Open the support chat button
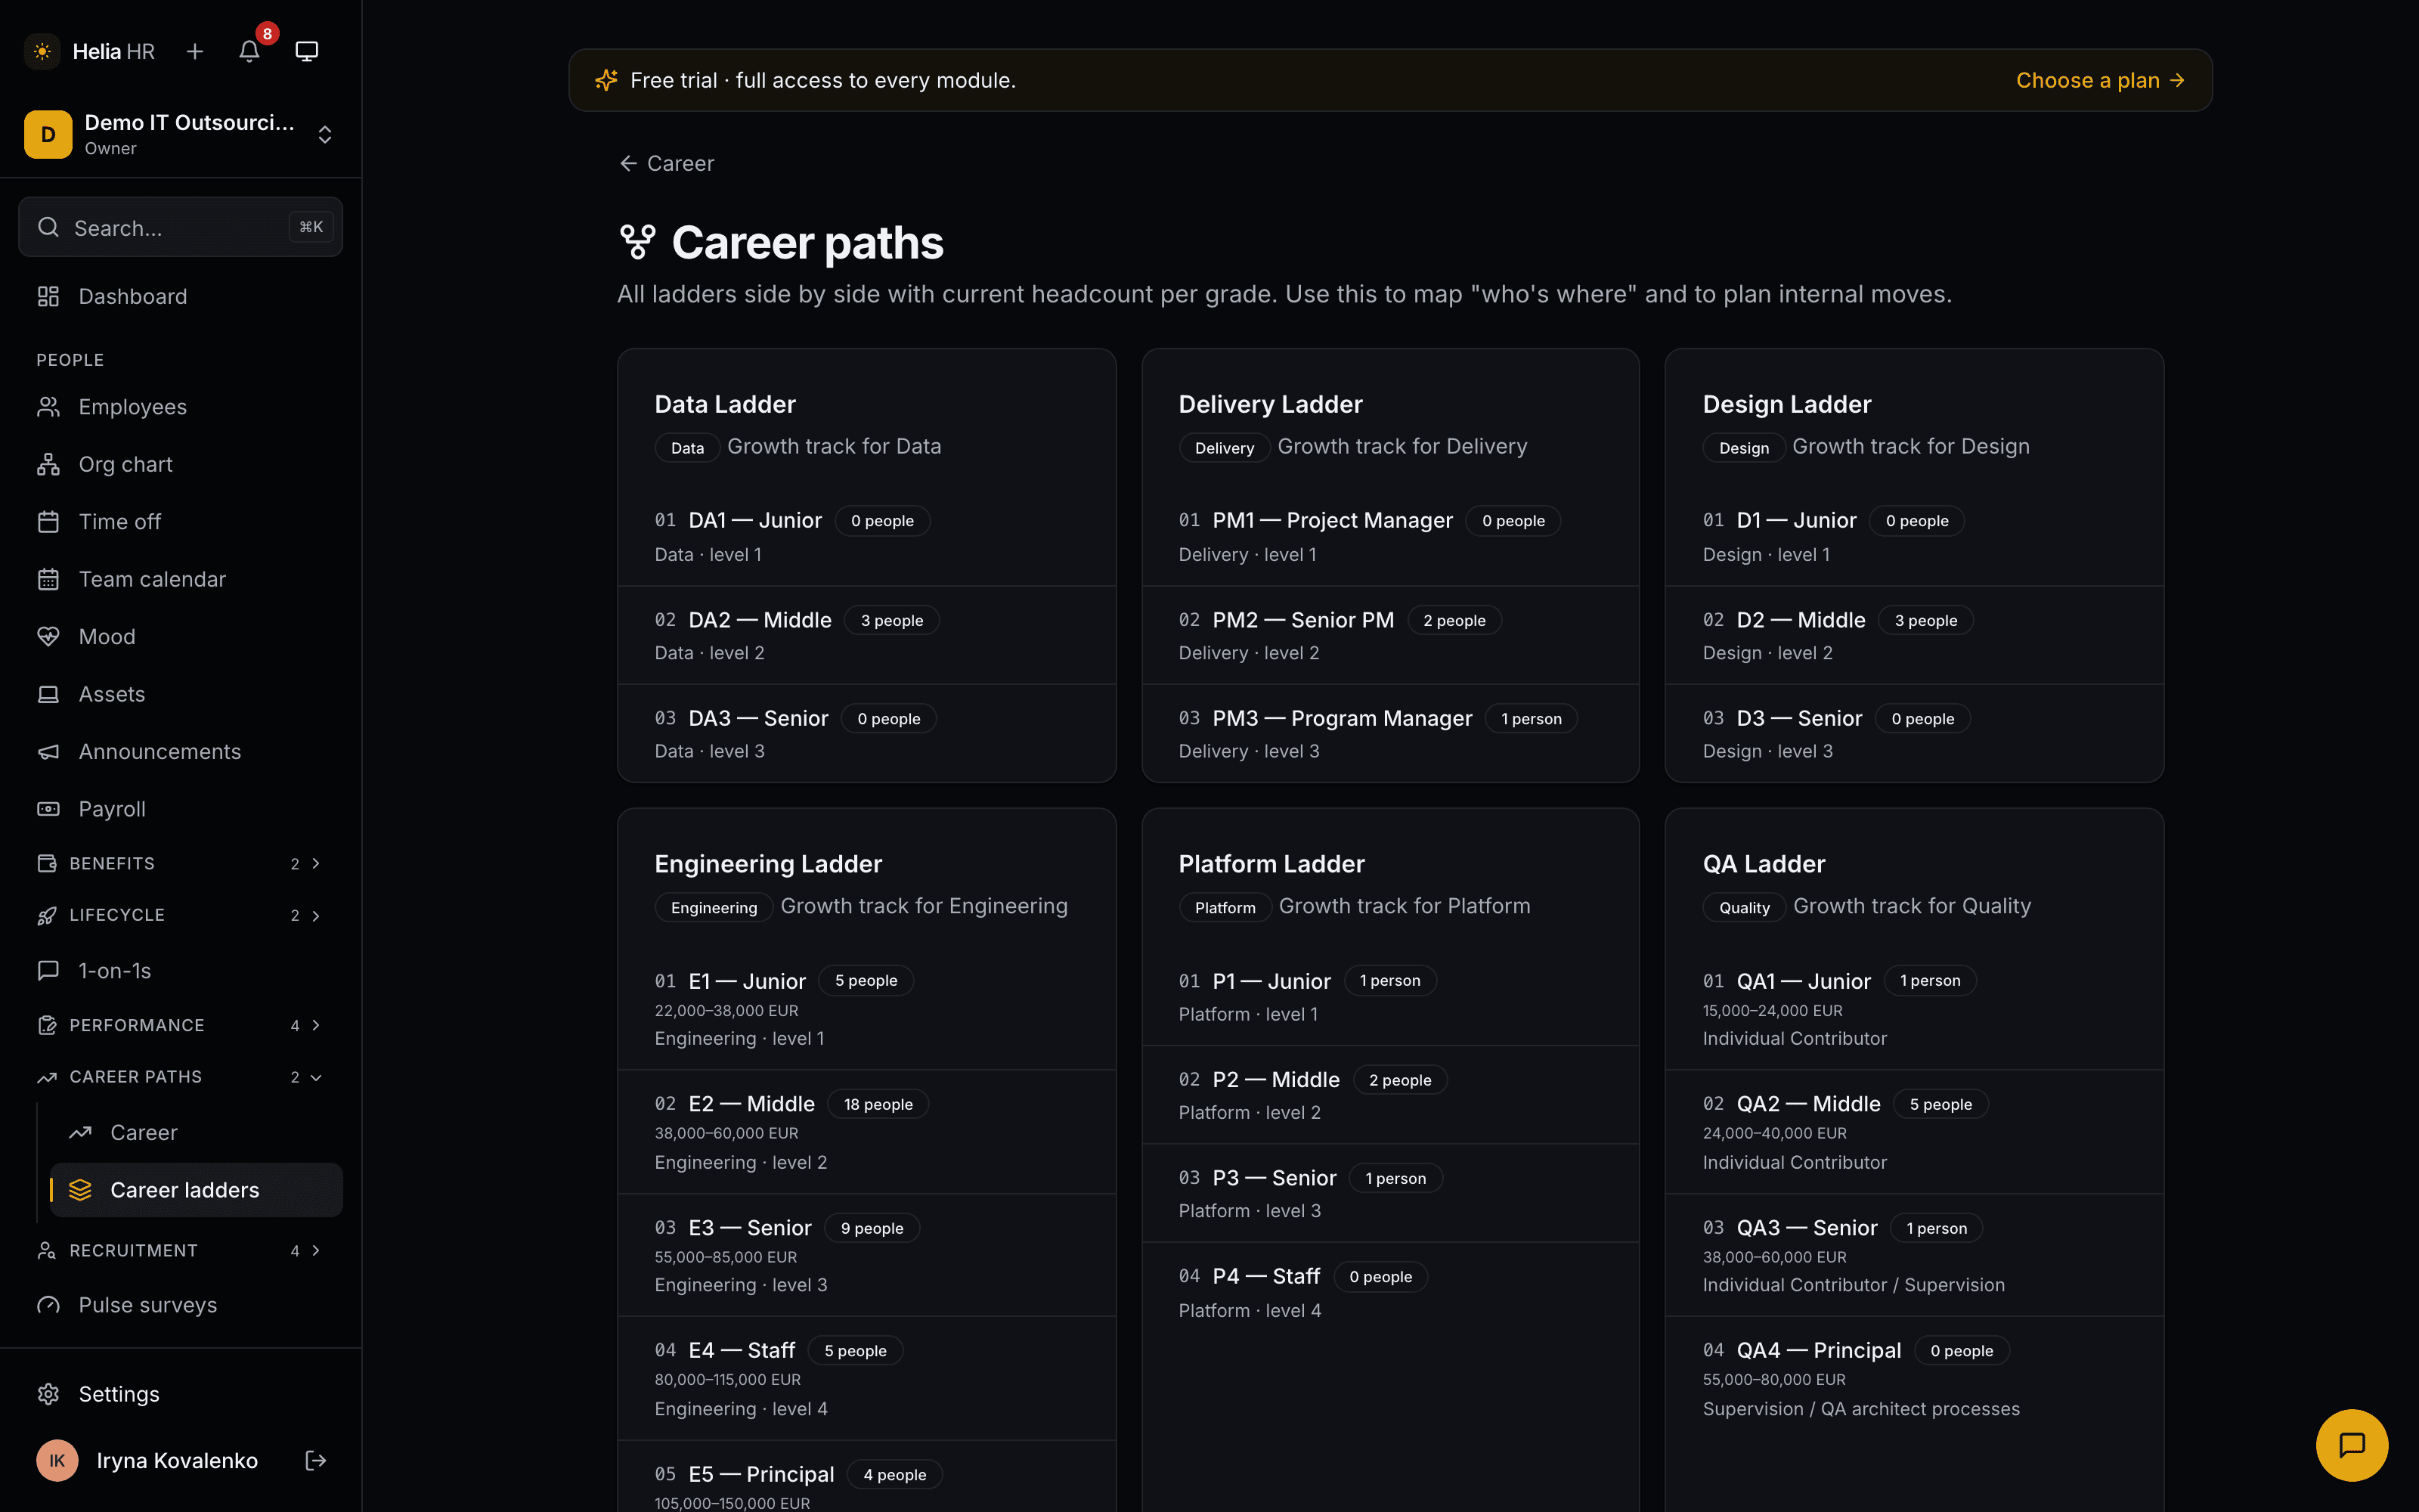This screenshot has height=1512, width=2419. pyautogui.click(x=2351, y=1444)
